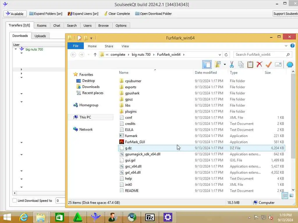Go up one folder level arrow
Viewport: 298px width, 223px height.
point(95,55)
